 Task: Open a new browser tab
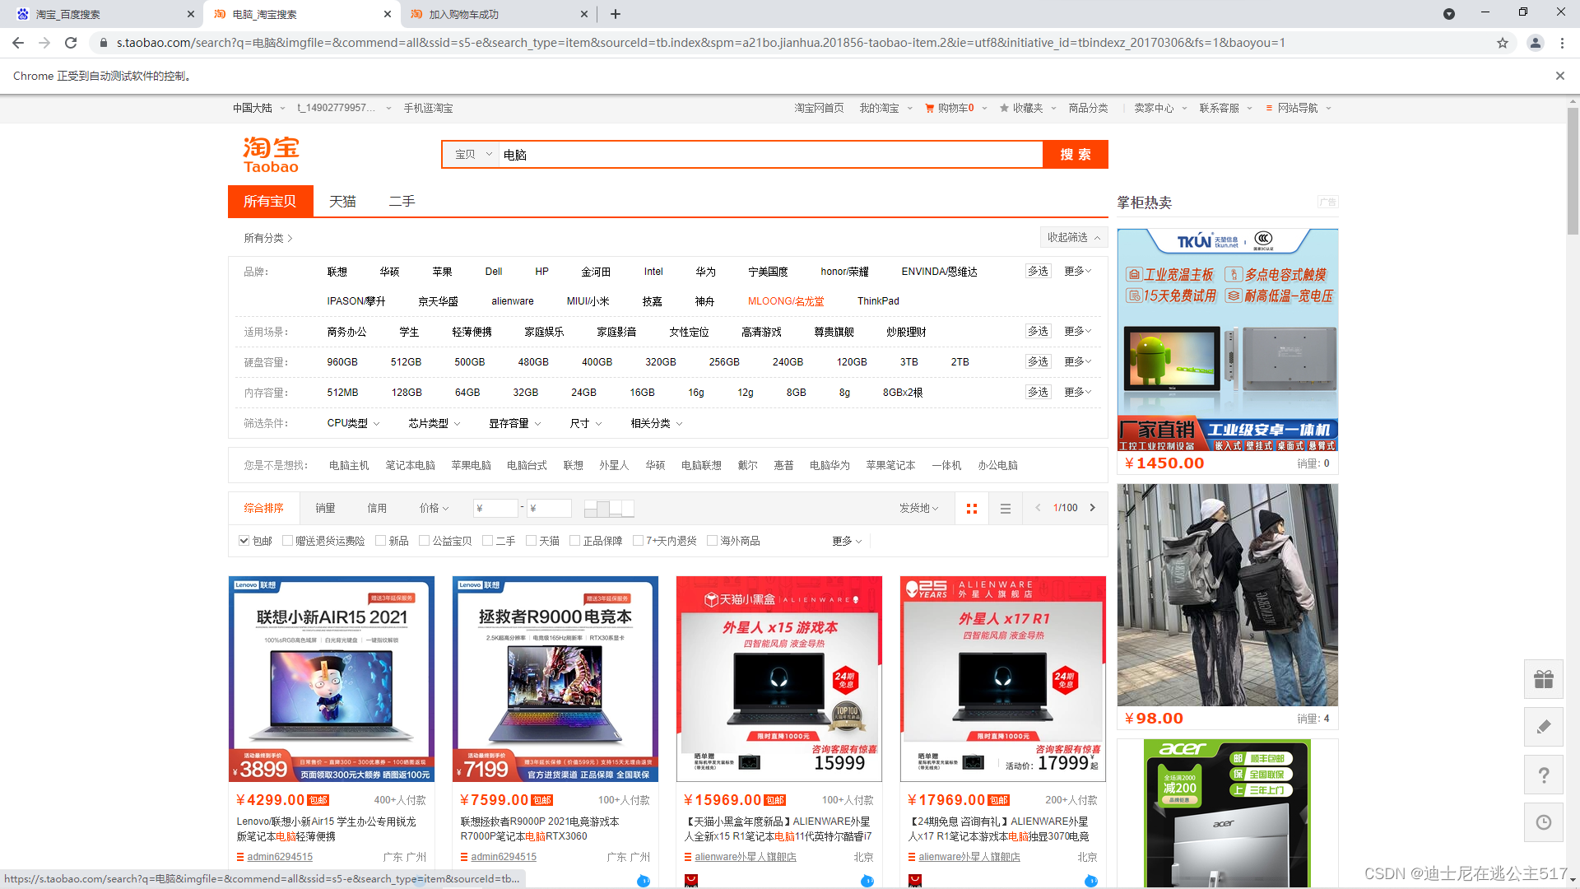coord(616,14)
